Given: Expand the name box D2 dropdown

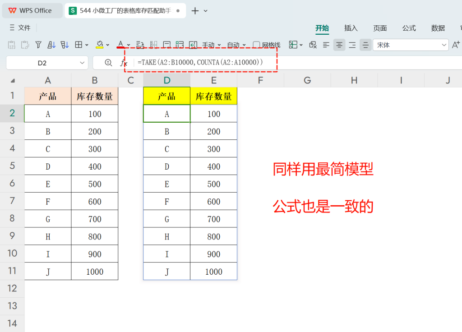Looking at the screenshot, I should tap(82, 63).
